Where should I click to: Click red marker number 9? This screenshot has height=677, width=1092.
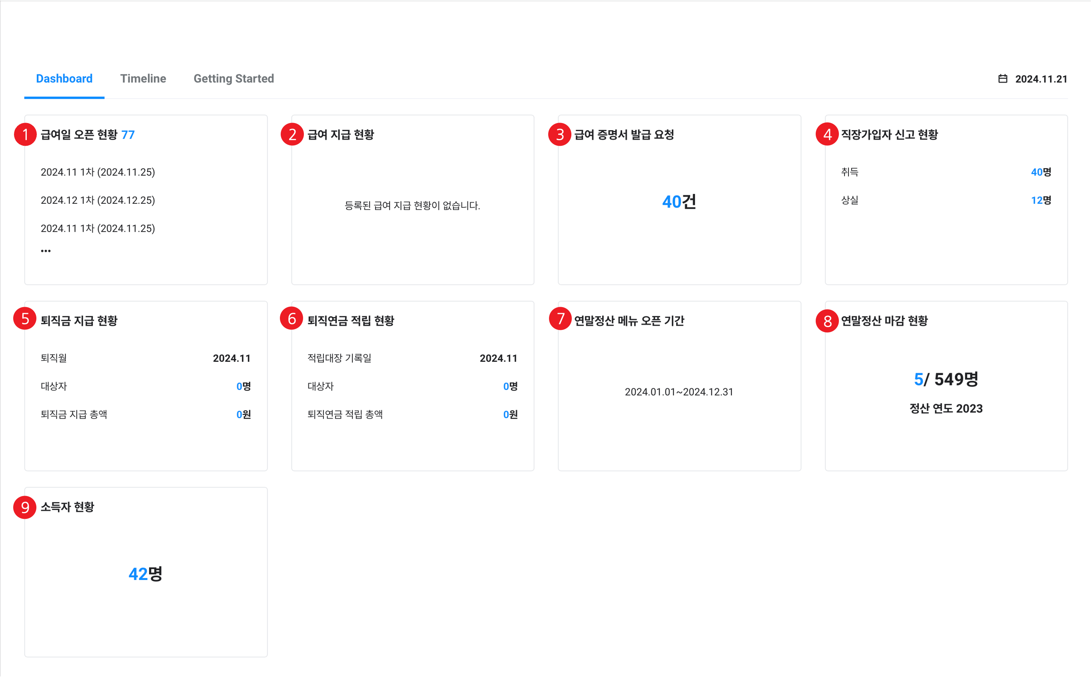coord(25,507)
